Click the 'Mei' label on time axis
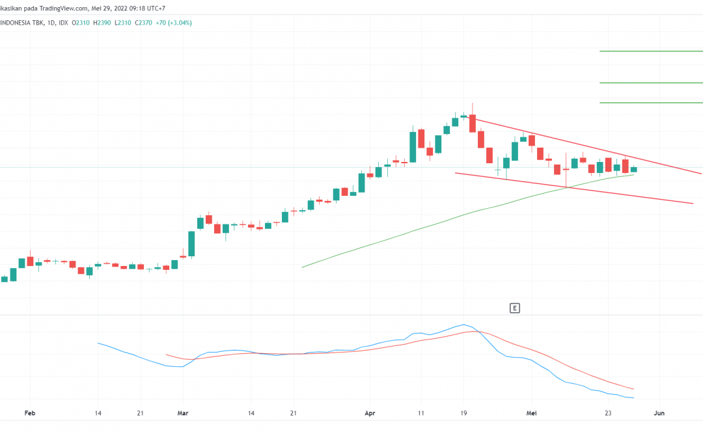The height and width of the screenshot is (439, 703). tap(532, 413)
